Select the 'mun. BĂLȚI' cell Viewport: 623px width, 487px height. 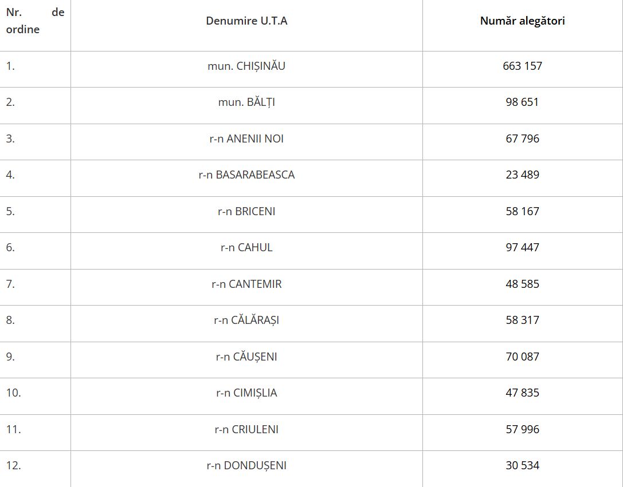(246, 102)
